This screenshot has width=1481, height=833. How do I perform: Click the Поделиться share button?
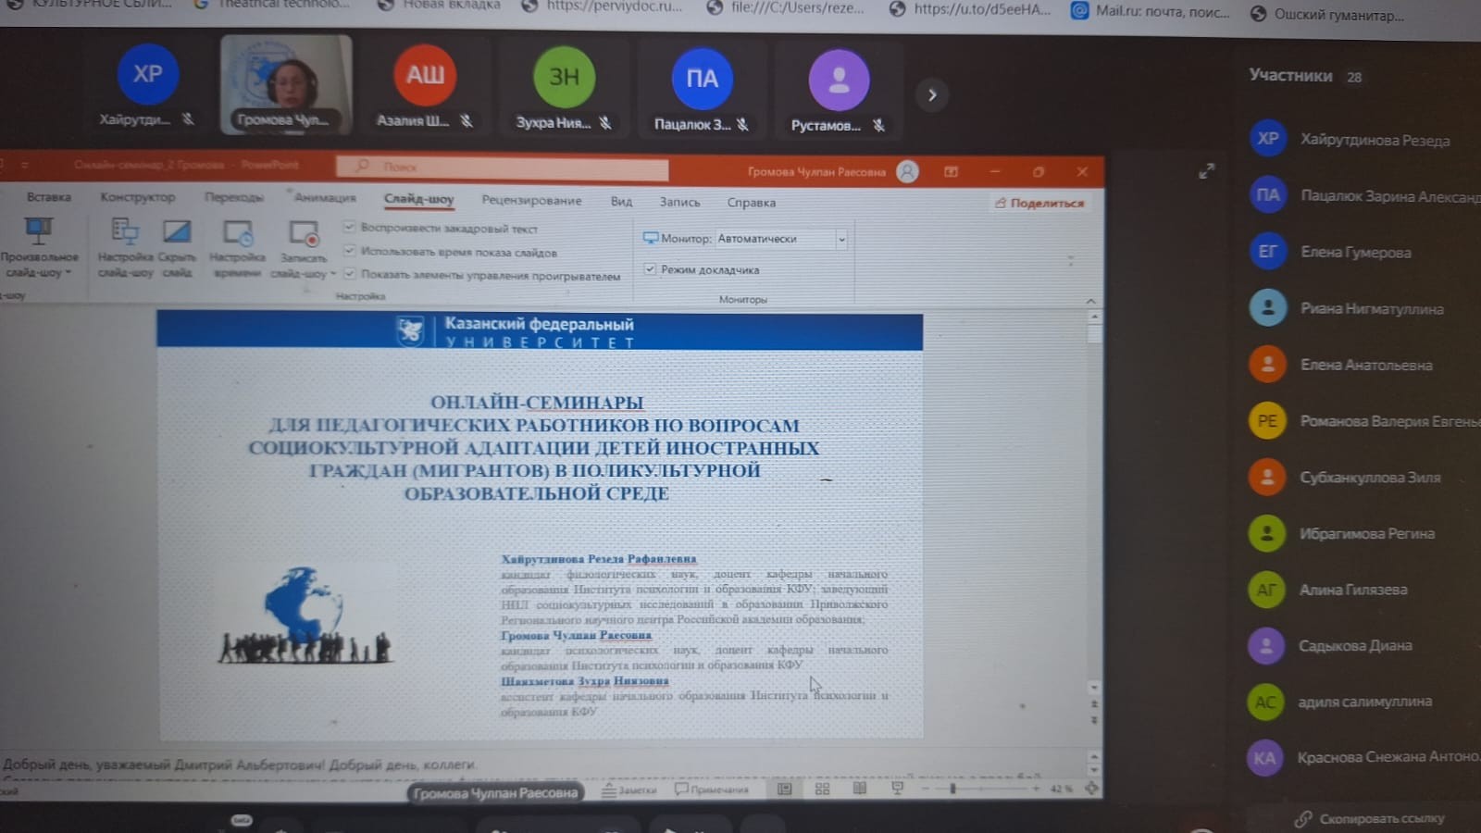[1039, 203]
